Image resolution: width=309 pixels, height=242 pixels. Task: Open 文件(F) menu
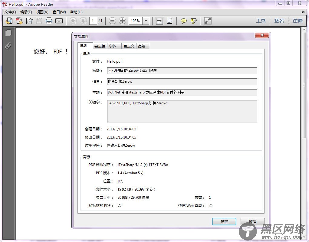[10, 12]
